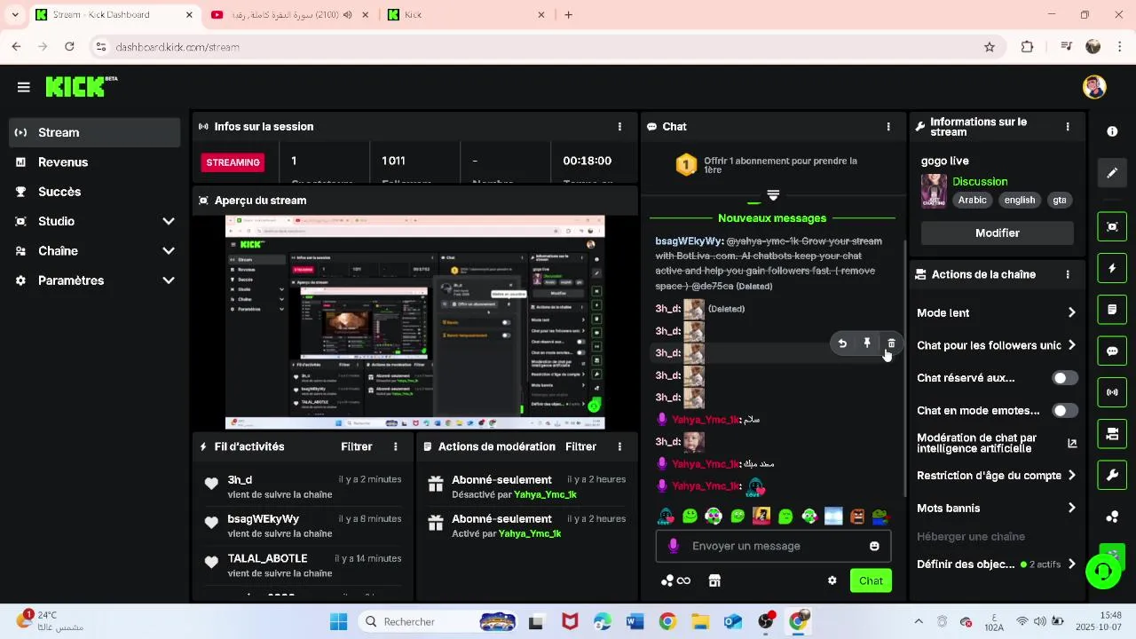Click the stream preview thumbnail
The height and width of the screenshot is (639, 1136).
tap(414, 323)
